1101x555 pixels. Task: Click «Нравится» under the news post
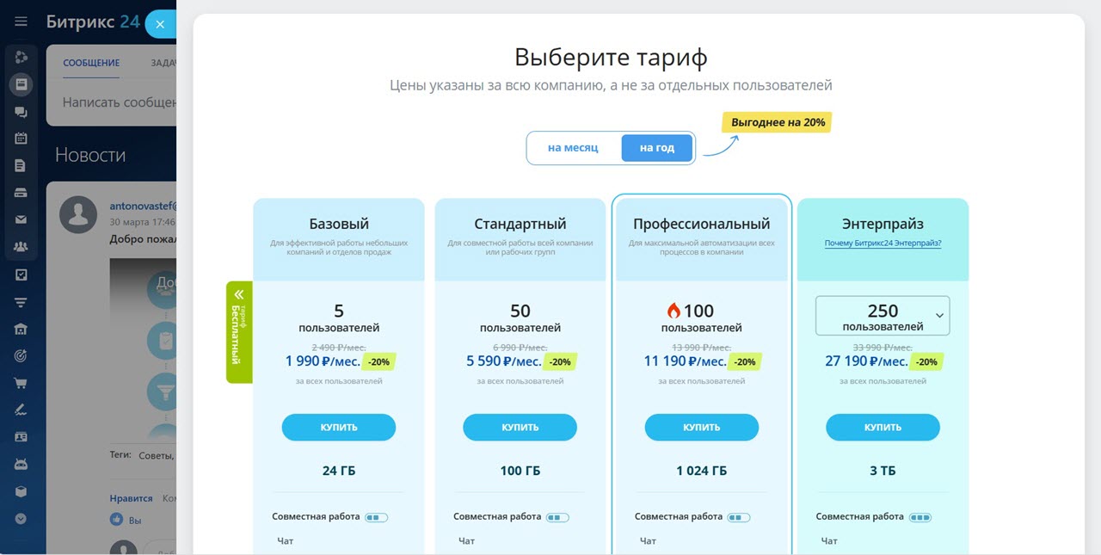(x=131, y=498)
